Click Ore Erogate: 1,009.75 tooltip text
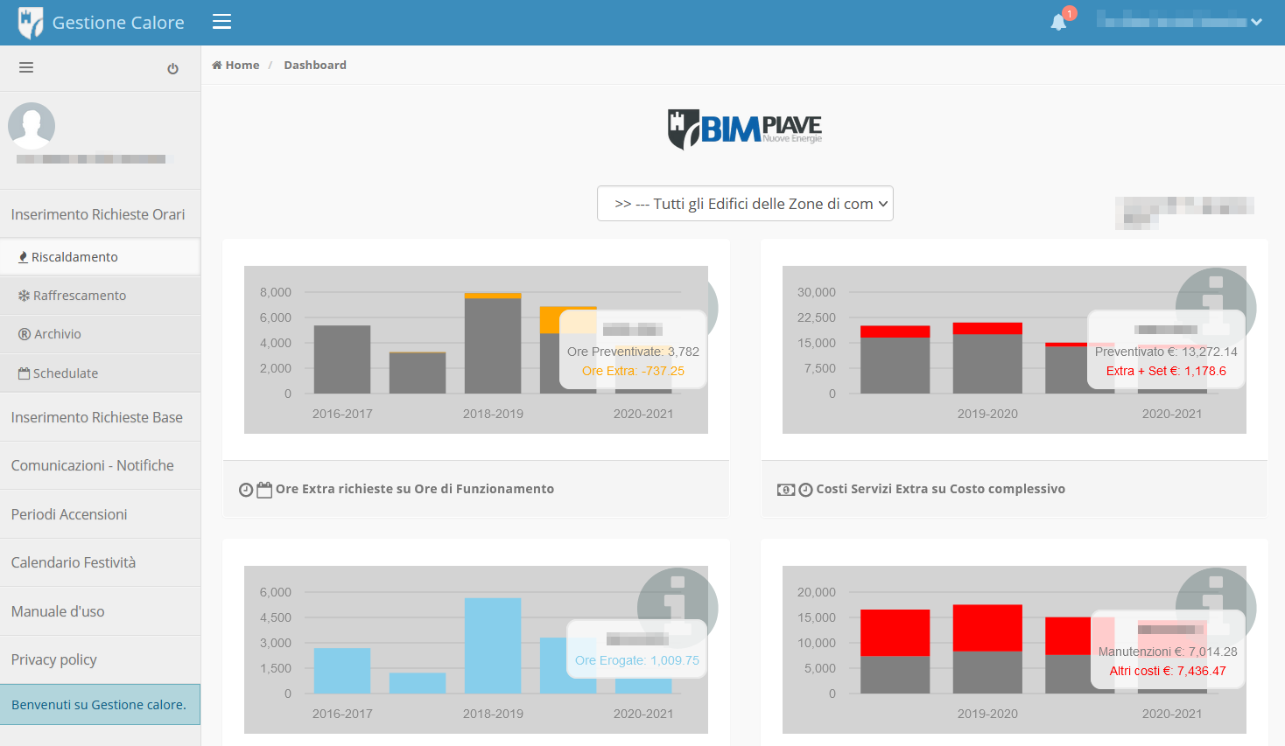Viewport: 1285px width, 746px height. click(637, 660)
